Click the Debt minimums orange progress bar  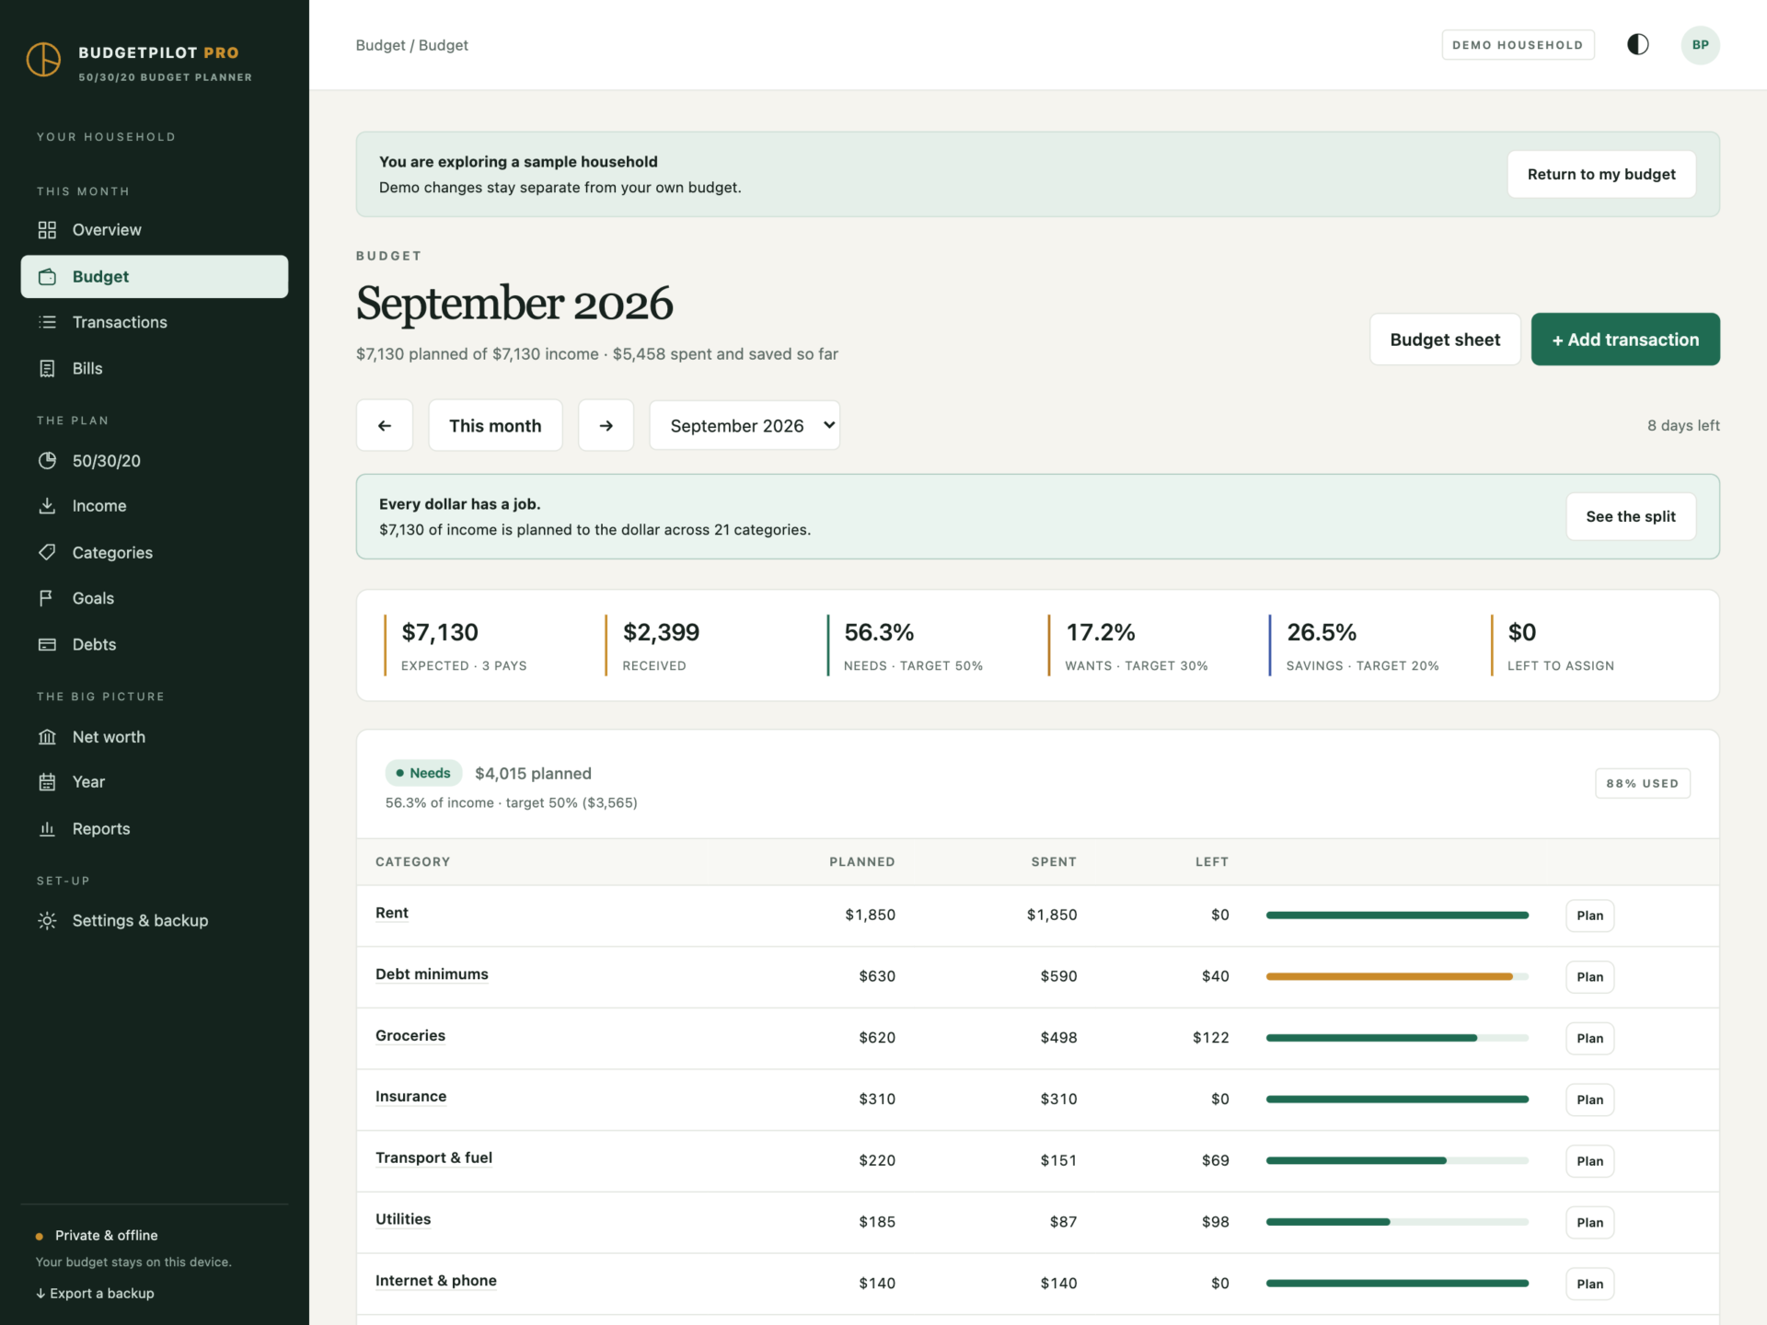[1397, 976]
